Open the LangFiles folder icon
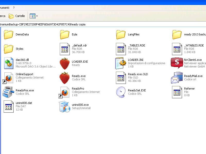Screen dimensions: 206x154 121,34
